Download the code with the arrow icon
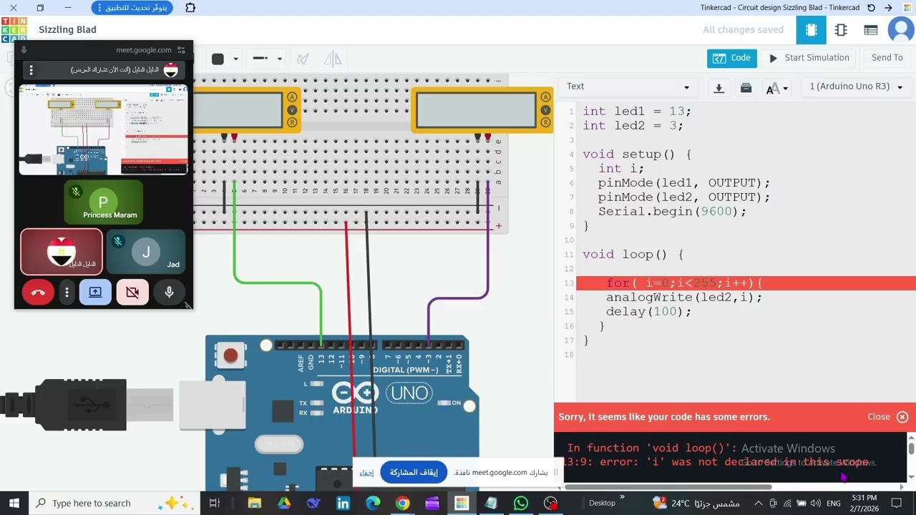Image resolution: width=916 pixels, height=515 pixels. click(x=718, y=87)
